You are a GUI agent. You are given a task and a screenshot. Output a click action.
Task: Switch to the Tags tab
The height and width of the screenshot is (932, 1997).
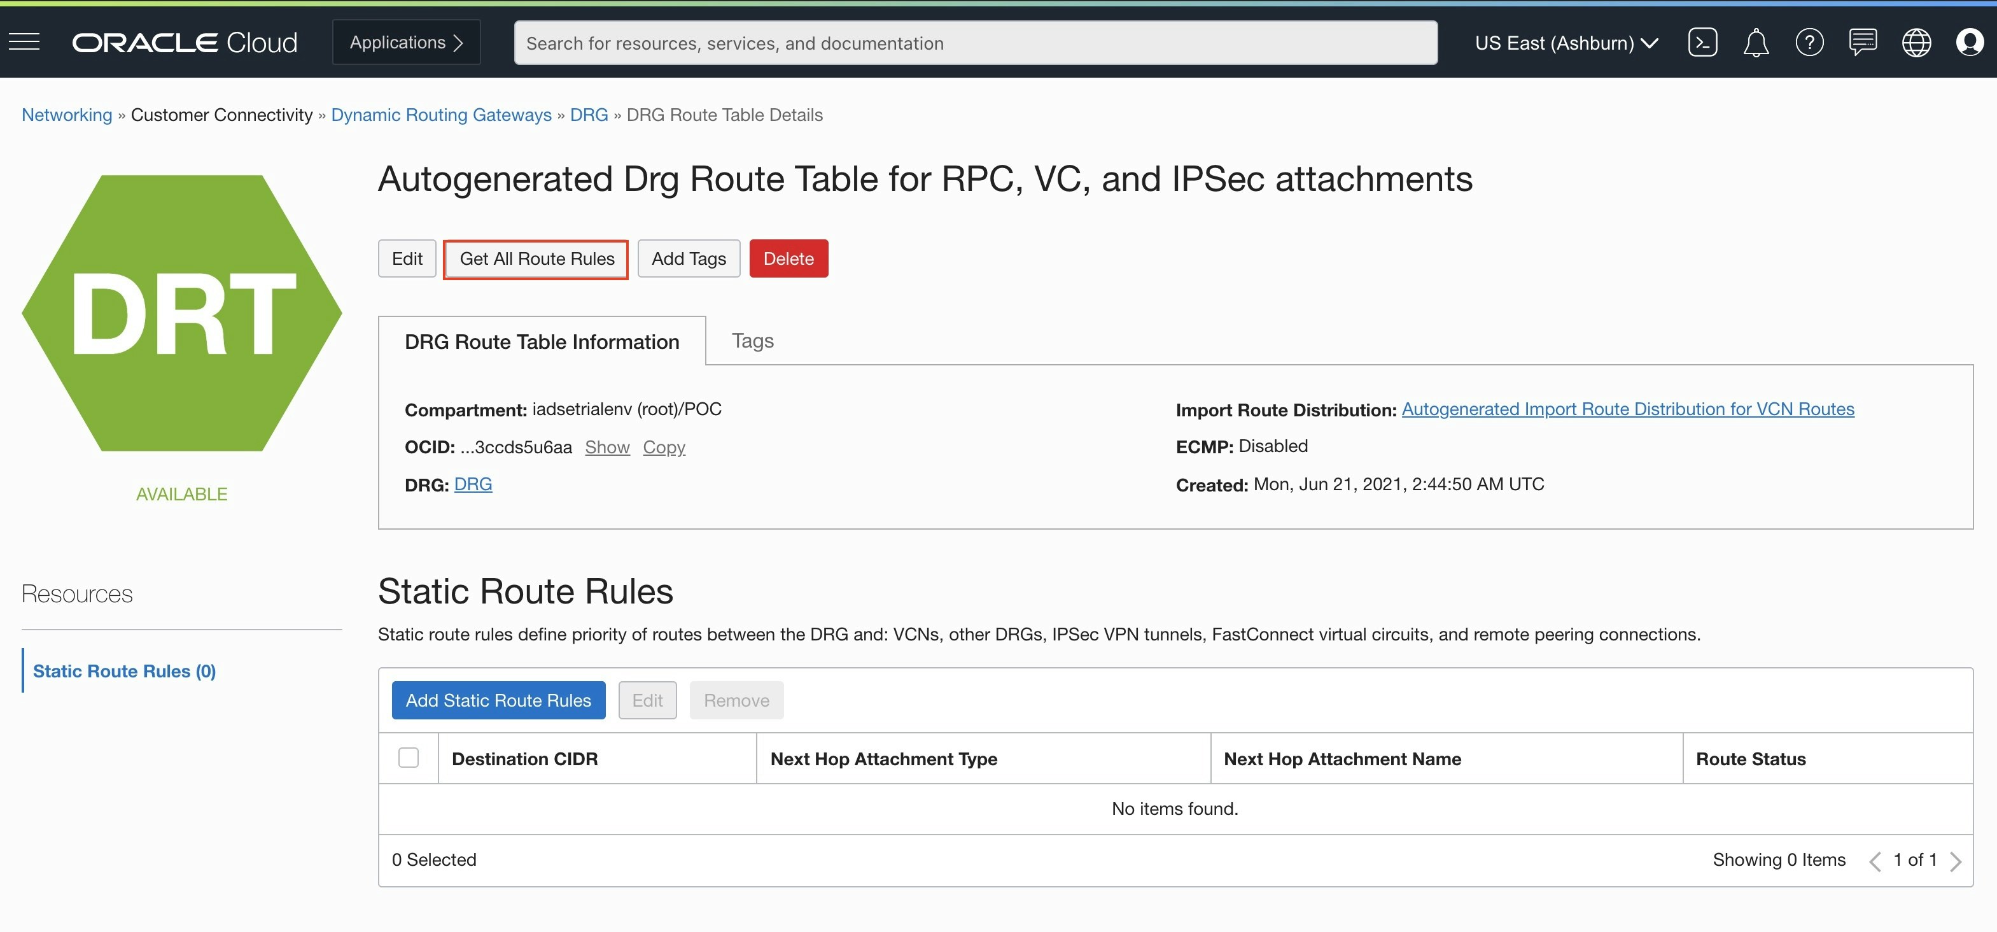point(752,341)
